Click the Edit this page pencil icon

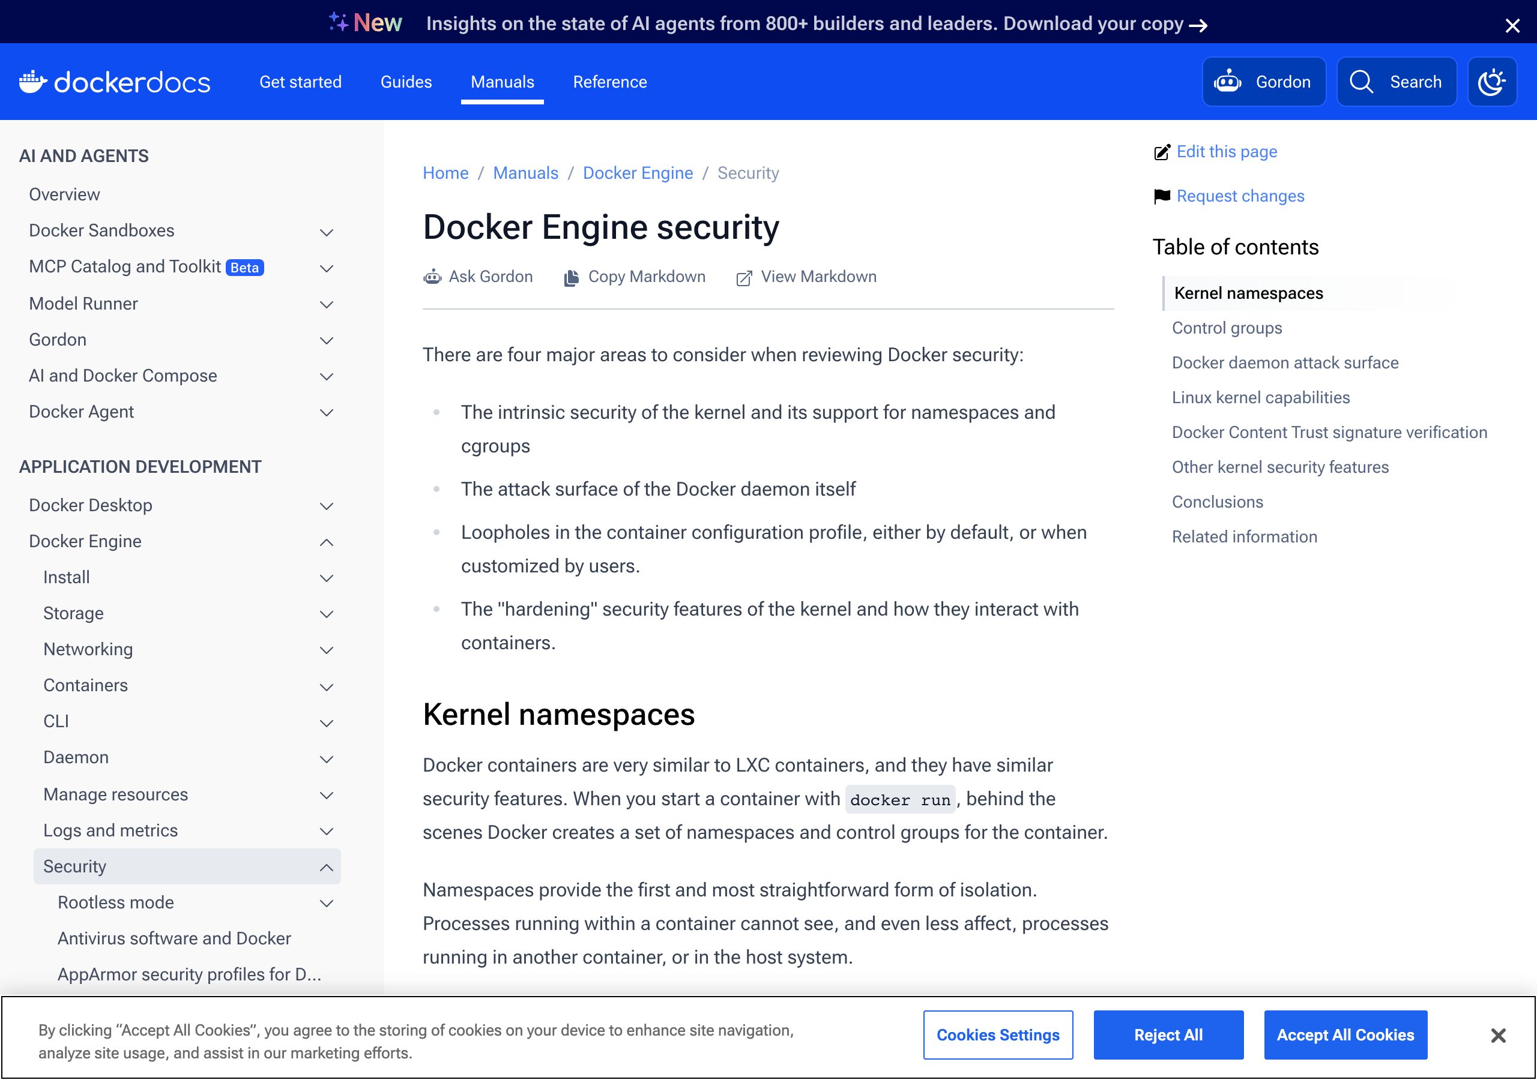(1162, 152)
